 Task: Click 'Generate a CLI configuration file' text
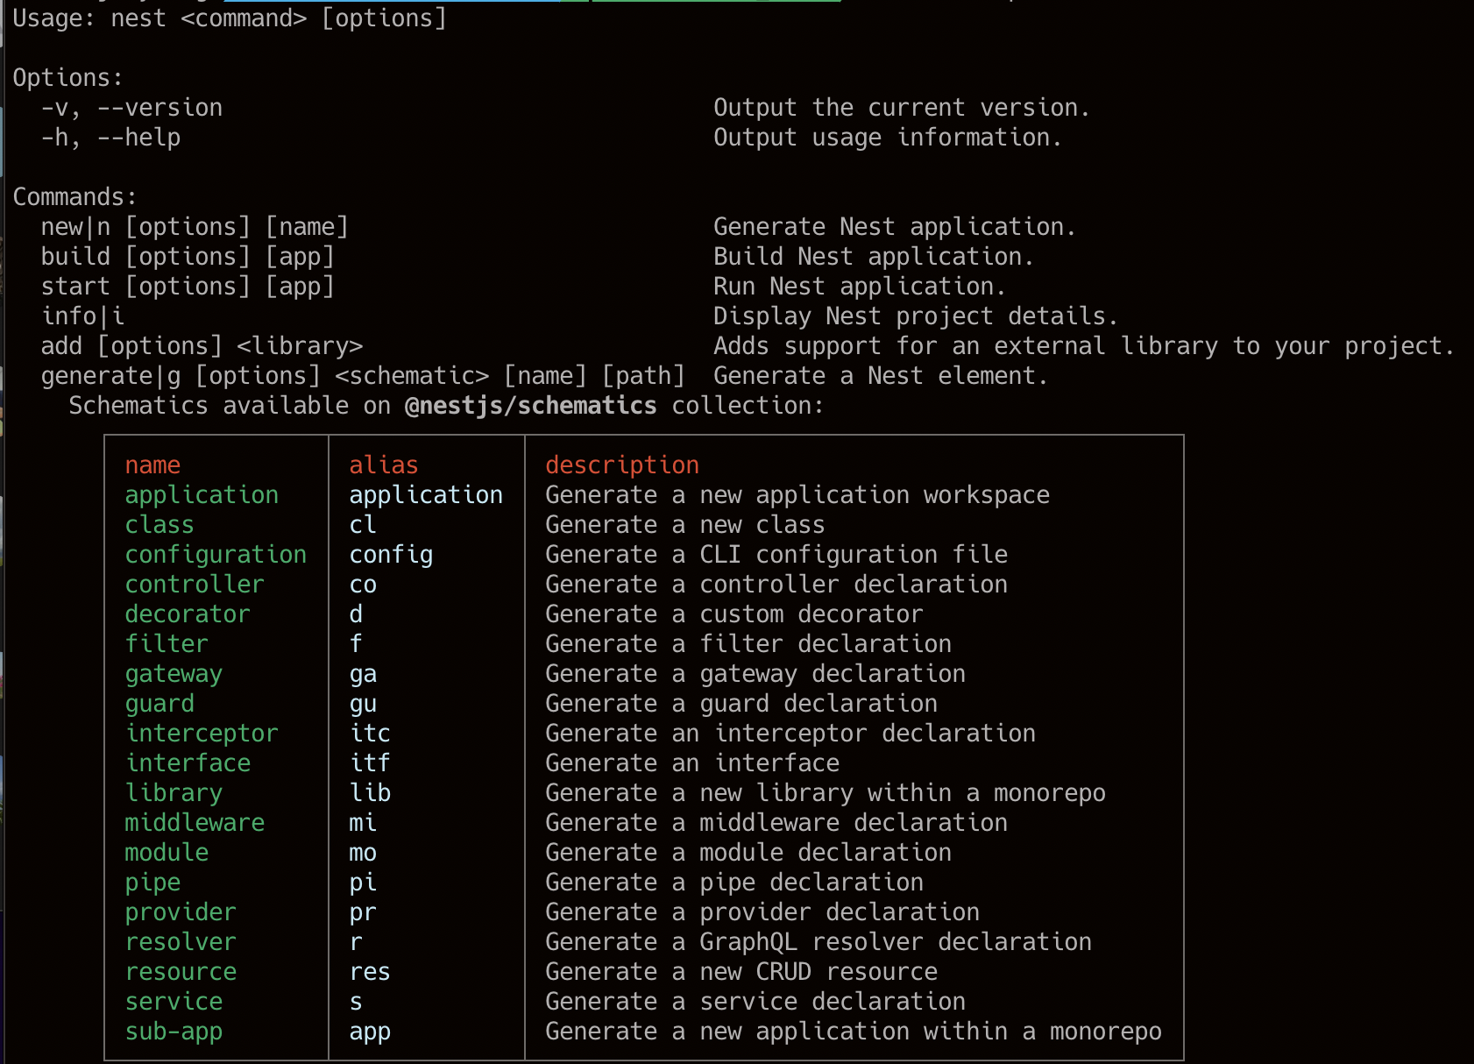point(776,555)
